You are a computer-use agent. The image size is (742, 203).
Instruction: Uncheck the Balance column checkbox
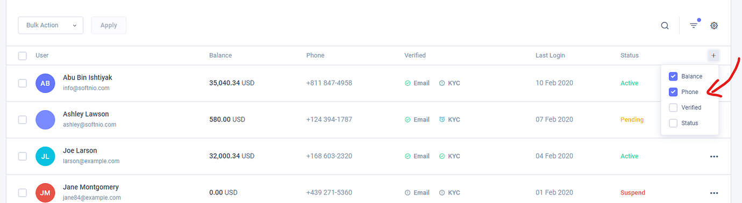pyautogui.click(x=673, y=76)
